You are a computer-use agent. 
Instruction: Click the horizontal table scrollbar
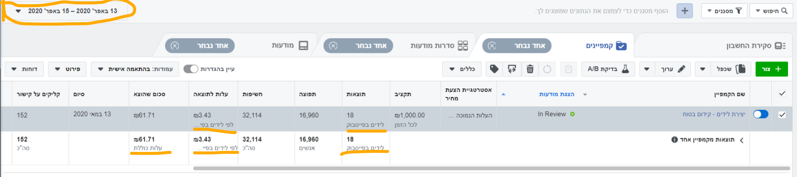click(x=491, y=168)
